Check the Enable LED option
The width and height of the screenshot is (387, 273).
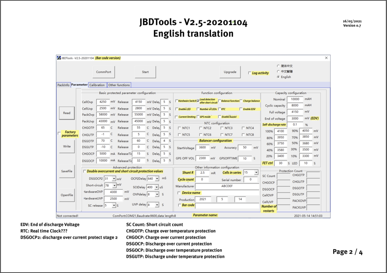click(x=176, y=109)
